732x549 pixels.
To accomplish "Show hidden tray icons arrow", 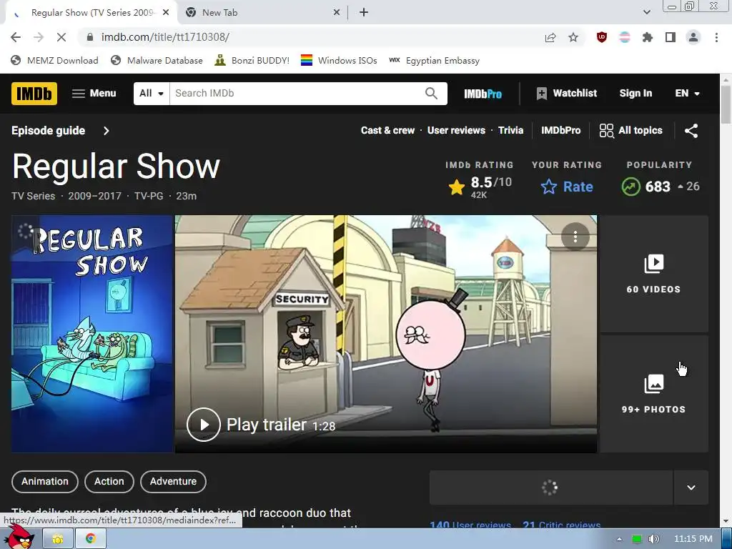I will click(620, 539).
